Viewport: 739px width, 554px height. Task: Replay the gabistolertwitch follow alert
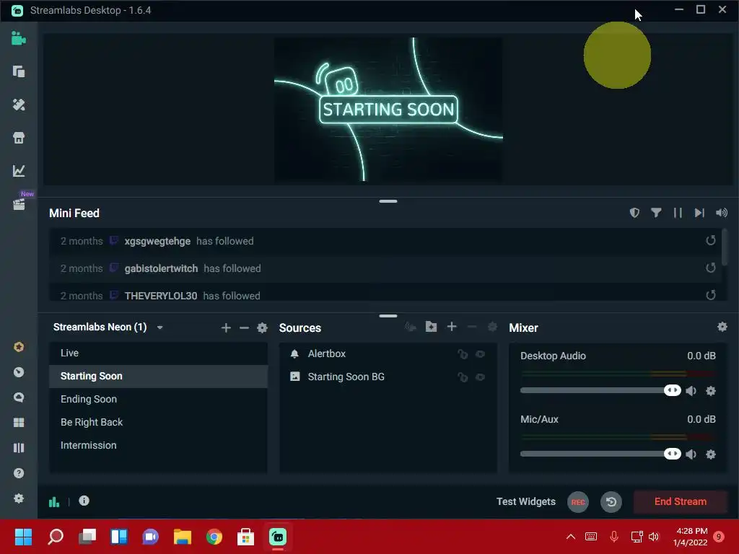coord(711,268)
